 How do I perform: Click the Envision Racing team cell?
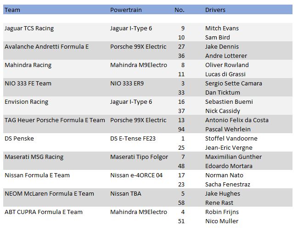tap(26, 101)
